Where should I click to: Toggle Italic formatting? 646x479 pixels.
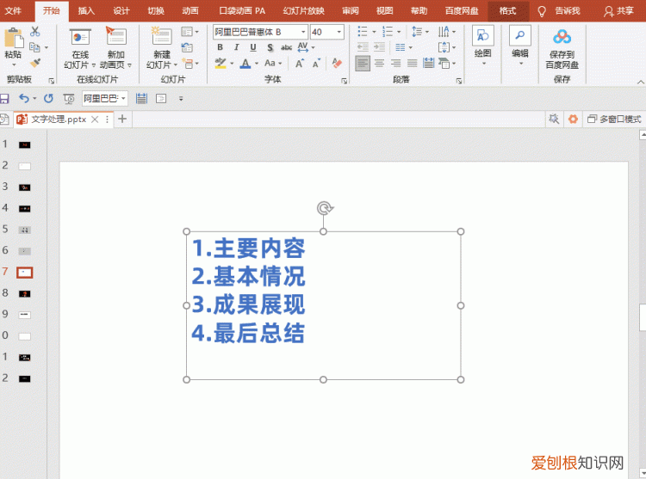click(237, 47)
